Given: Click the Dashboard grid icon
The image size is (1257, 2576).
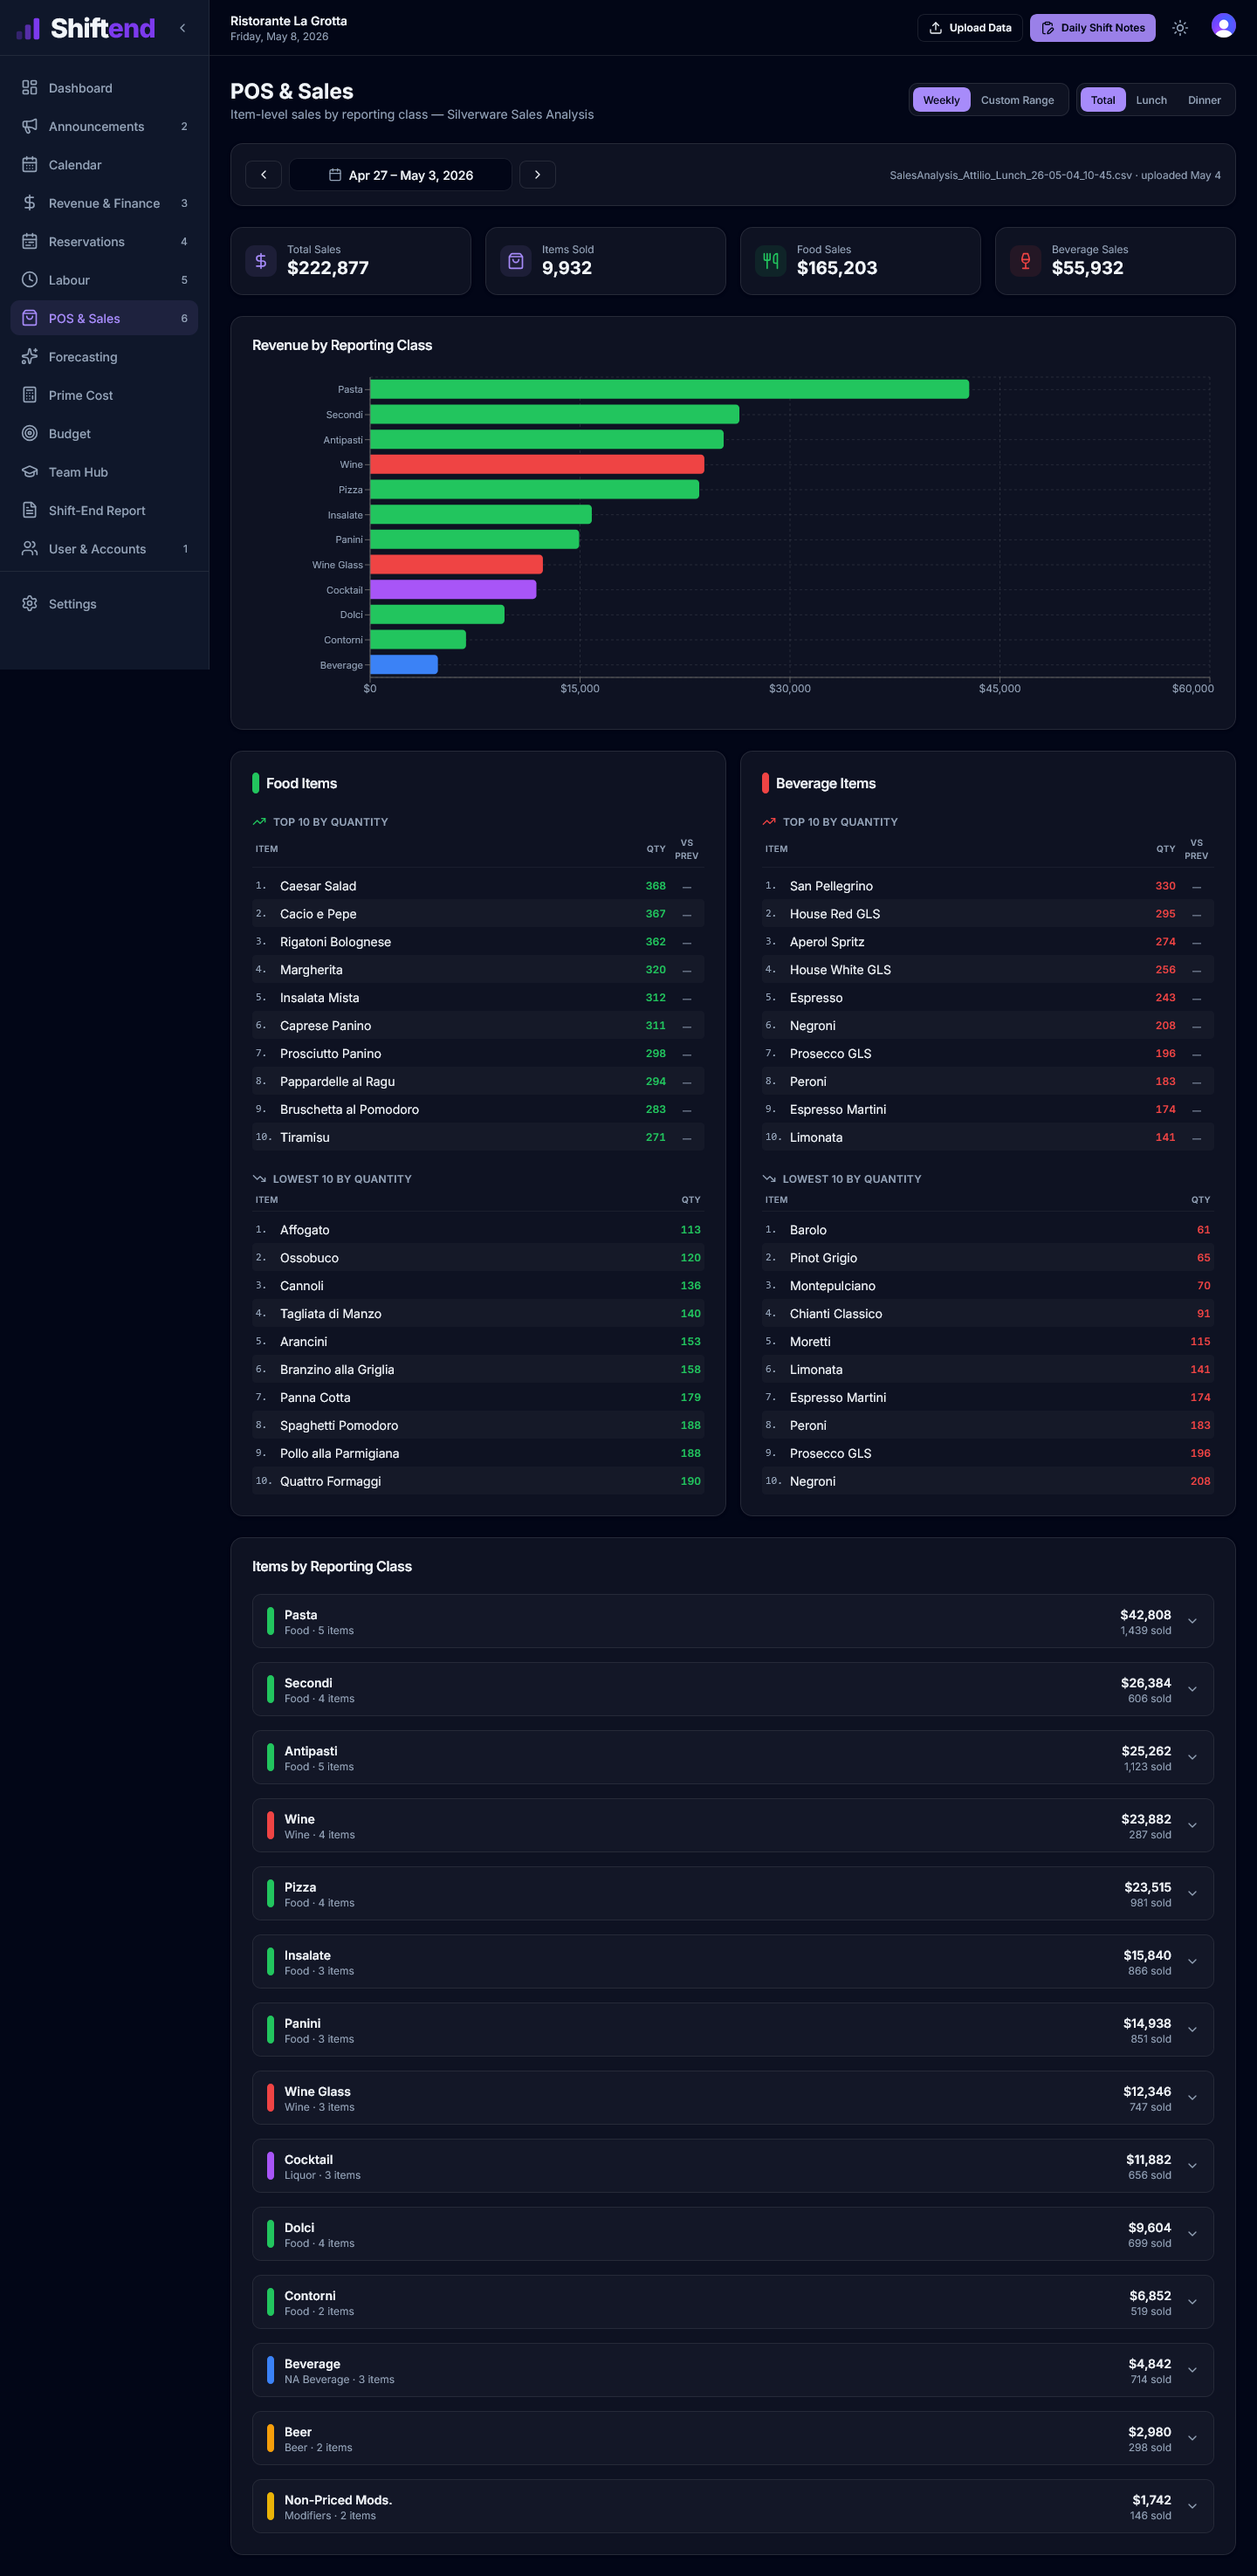Looking at the screenshot, I should pyautogui.click(x=30, y=88).
